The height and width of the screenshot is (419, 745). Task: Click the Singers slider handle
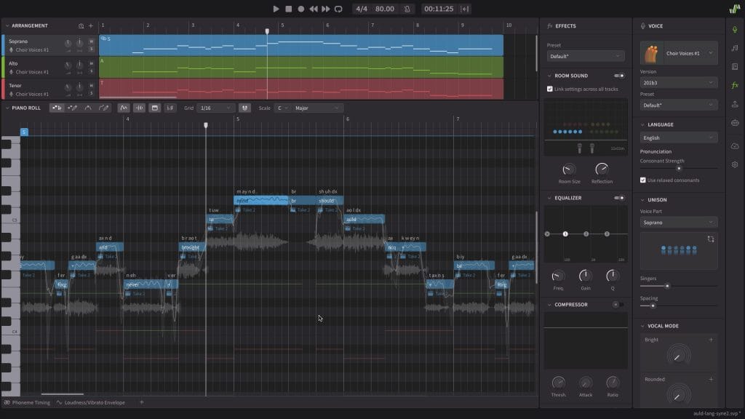(x=668, y=286)
